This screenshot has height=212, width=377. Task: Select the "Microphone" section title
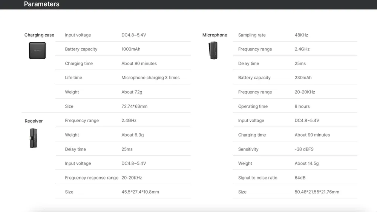click(x=215, y=35)
